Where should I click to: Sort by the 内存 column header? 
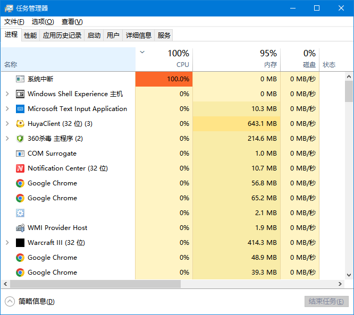click(x=237, y=59)
